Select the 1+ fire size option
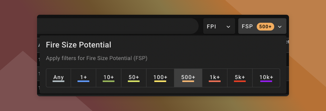 point(83,78)
